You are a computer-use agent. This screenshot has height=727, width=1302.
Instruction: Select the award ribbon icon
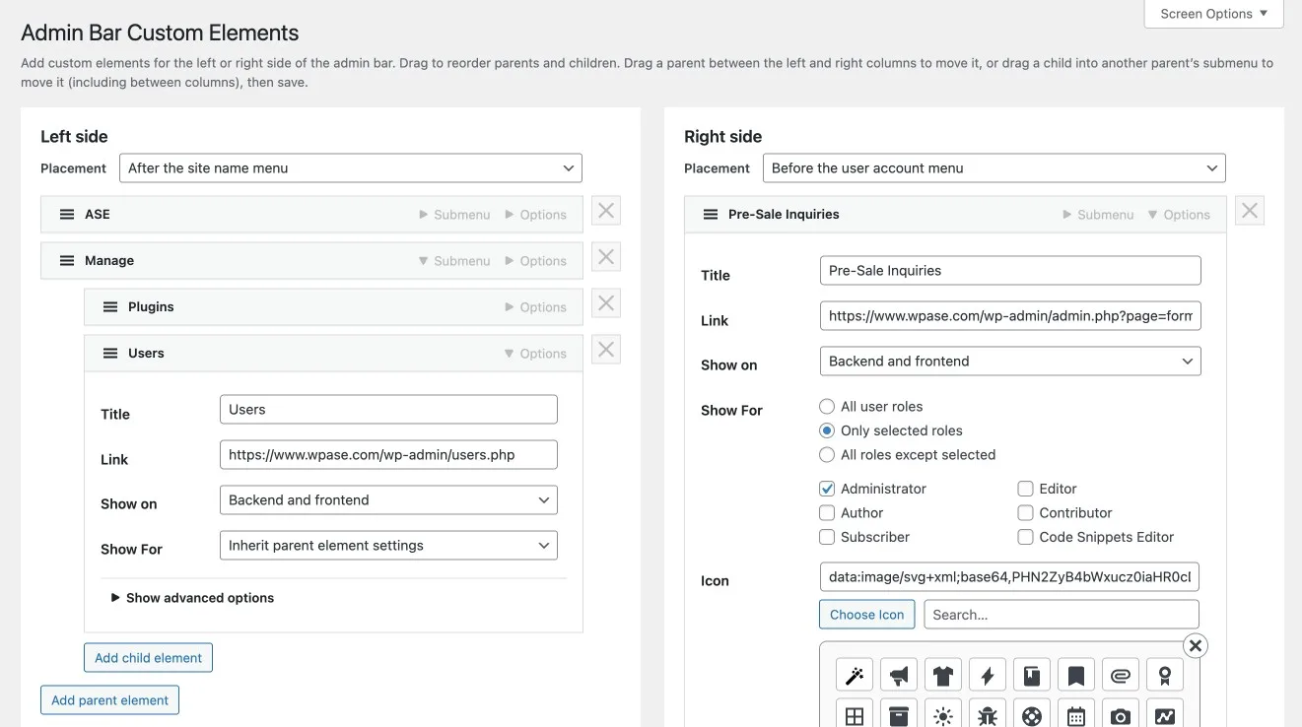coord(1165,676)
